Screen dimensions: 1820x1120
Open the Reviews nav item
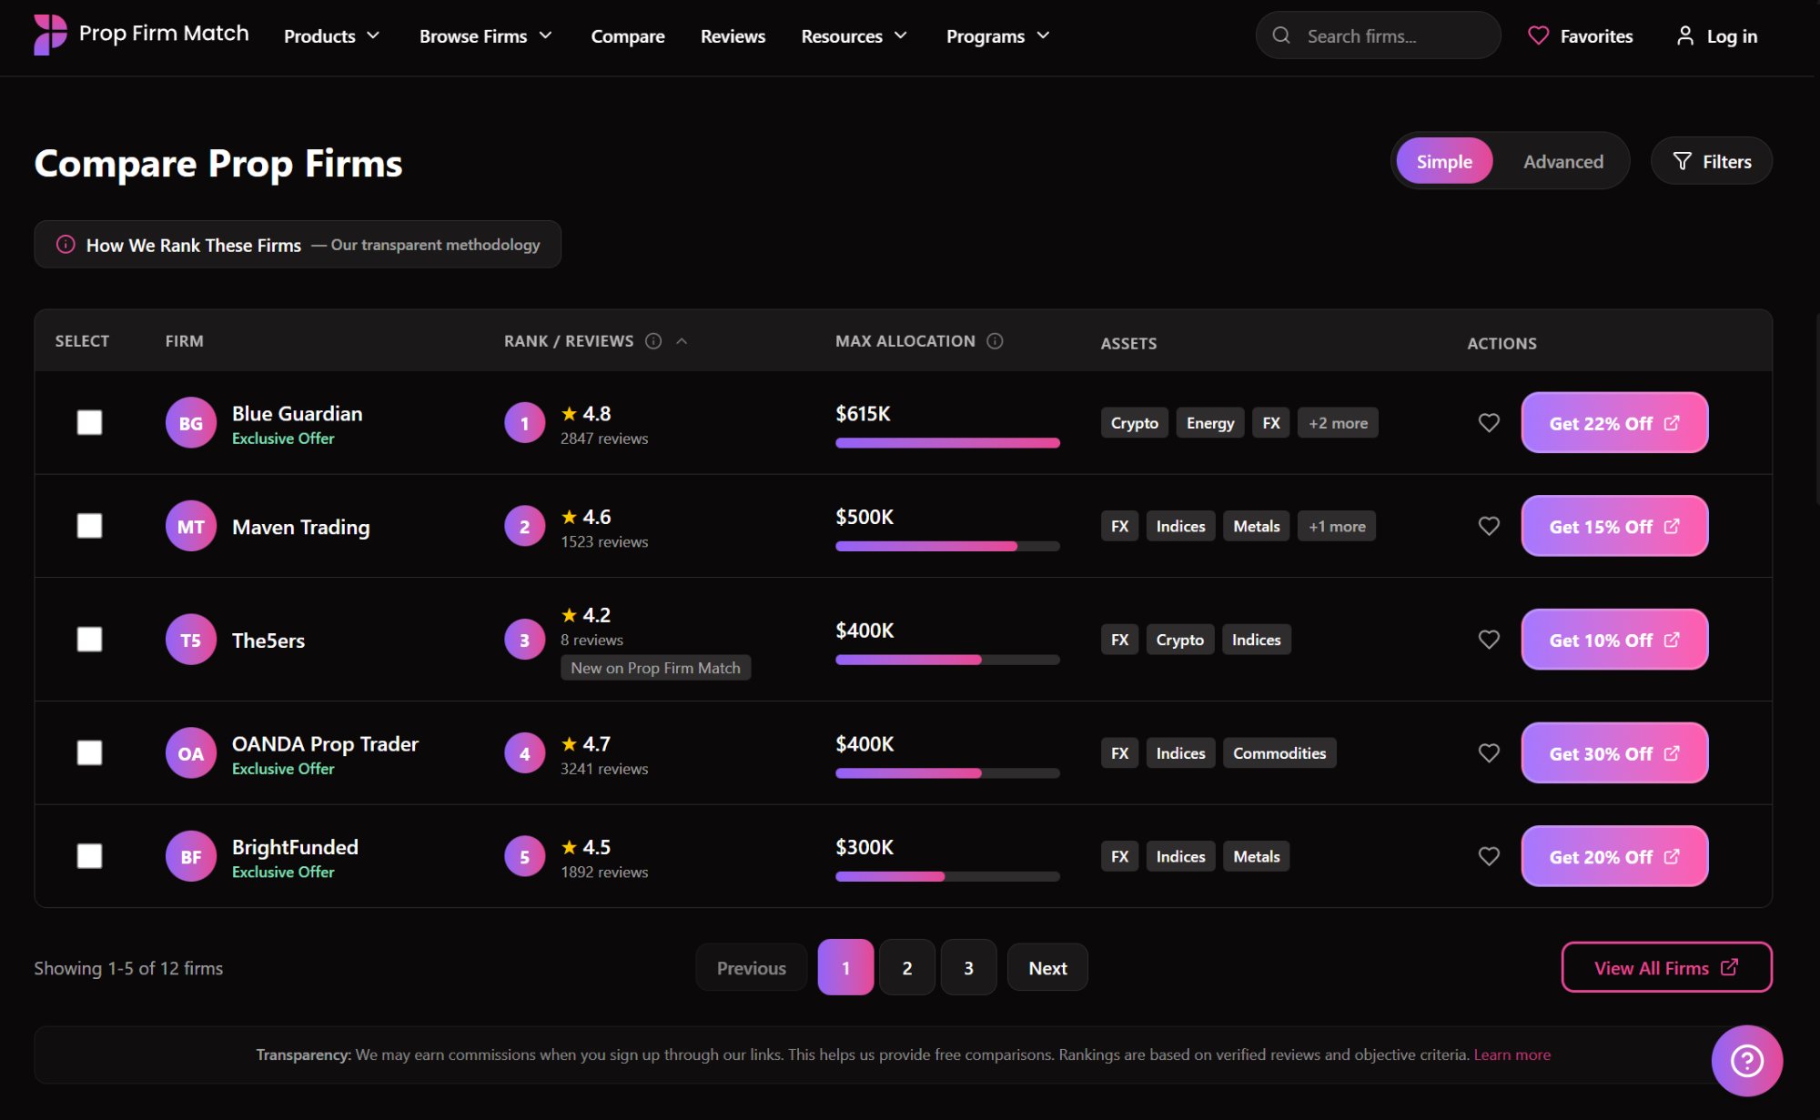[x=733, y=35]
